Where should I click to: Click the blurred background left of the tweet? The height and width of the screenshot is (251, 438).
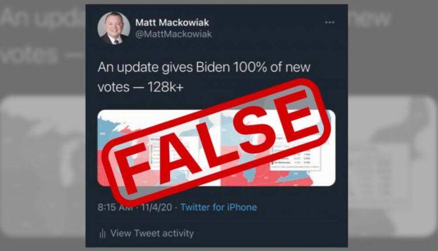pyautogui.click(x=43, y=125)
